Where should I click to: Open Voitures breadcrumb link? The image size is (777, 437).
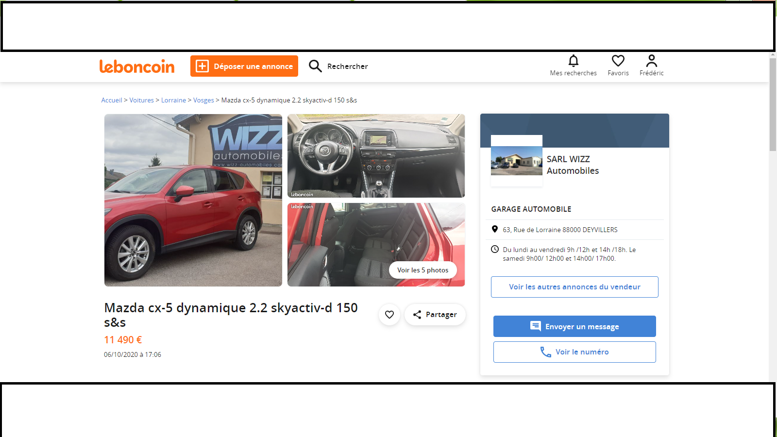pyautogui.click(x=141, y=101)
